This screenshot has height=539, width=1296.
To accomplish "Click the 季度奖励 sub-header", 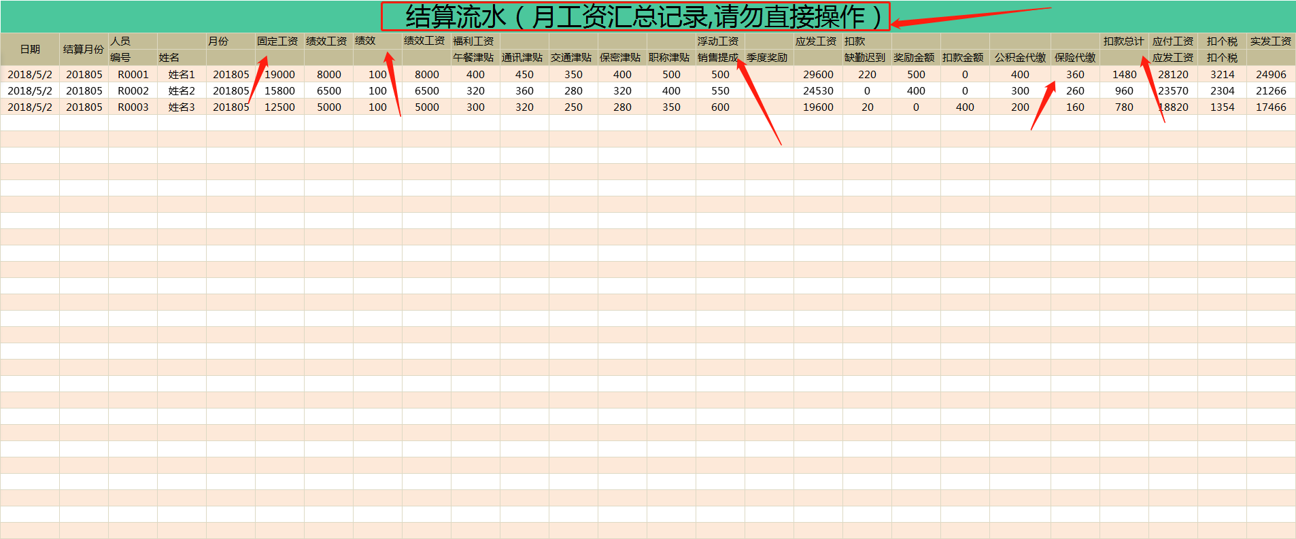I will (x=769, y=58).
